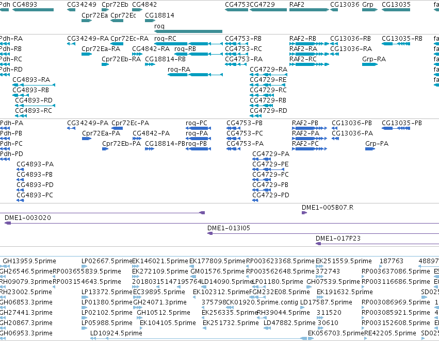
Task: Select the CG13035 gene label
Action: [396, 5]
